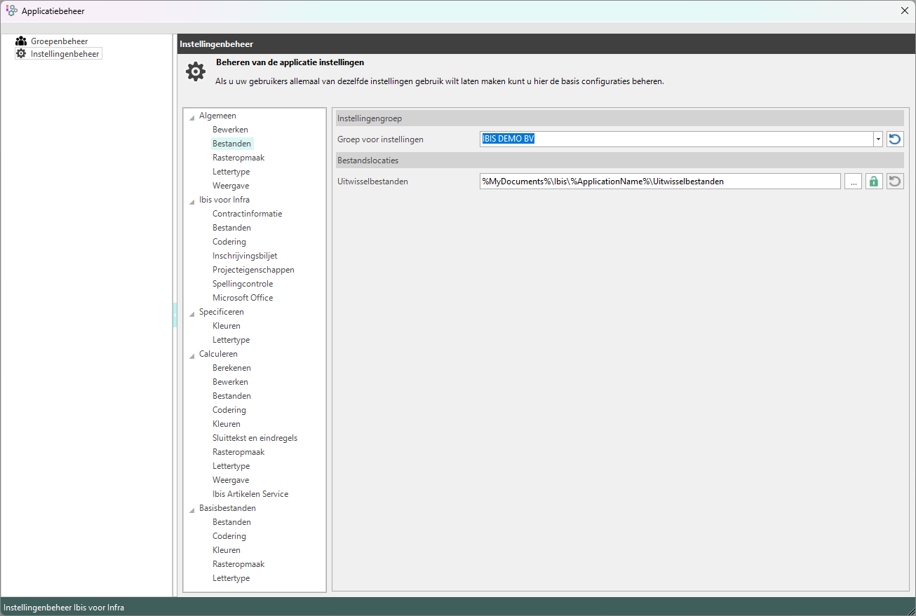Screen dimensions: 916x616
Task: Click the sidebar splitter collapse handle
Action: click(175, 315)
